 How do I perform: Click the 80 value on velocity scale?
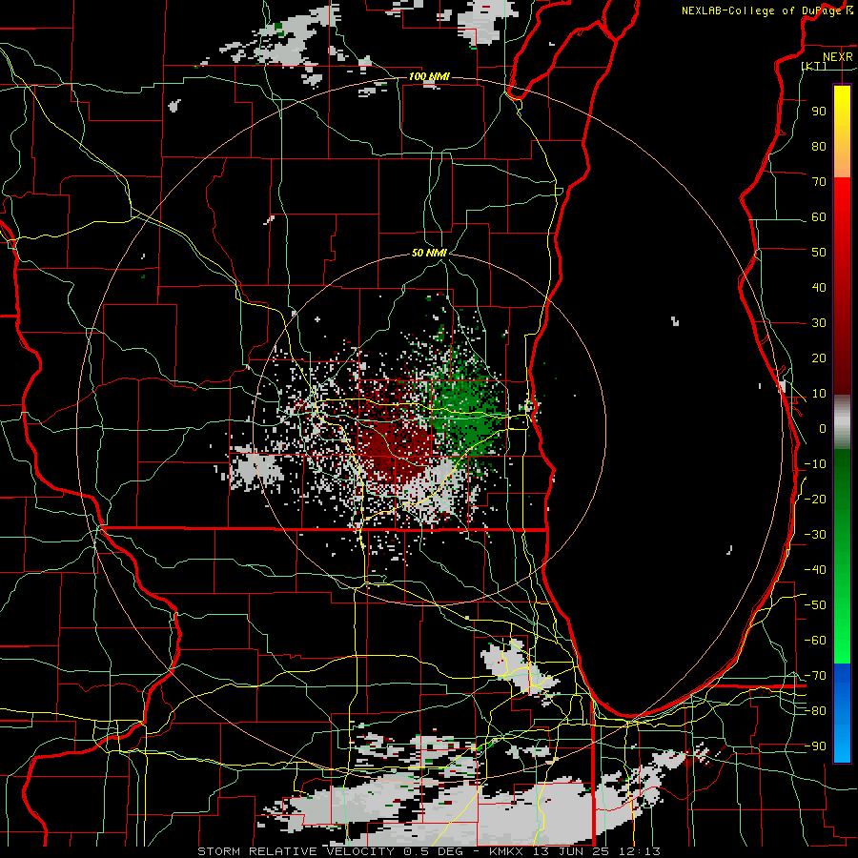coord(819,146)
